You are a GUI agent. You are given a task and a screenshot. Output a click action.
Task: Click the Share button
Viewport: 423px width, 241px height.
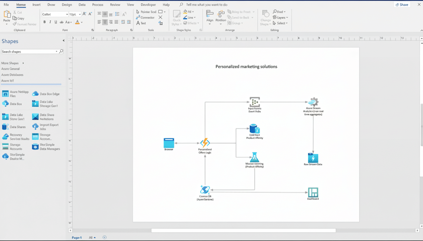(402, 4)
